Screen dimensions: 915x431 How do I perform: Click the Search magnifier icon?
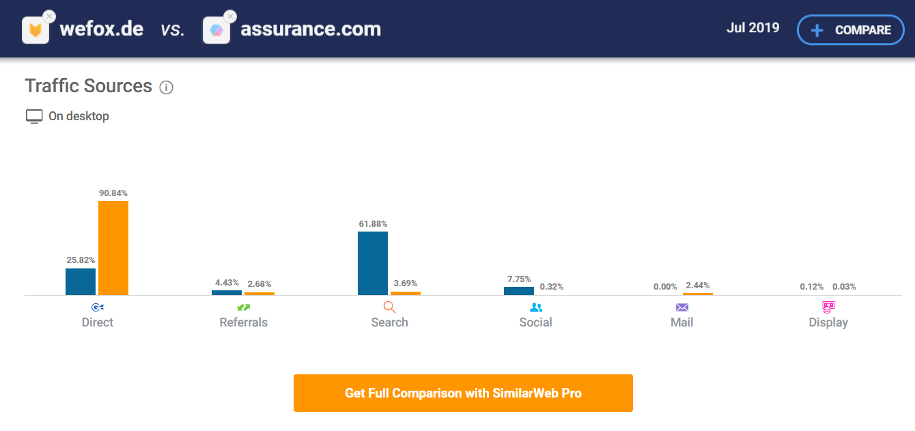389,307
